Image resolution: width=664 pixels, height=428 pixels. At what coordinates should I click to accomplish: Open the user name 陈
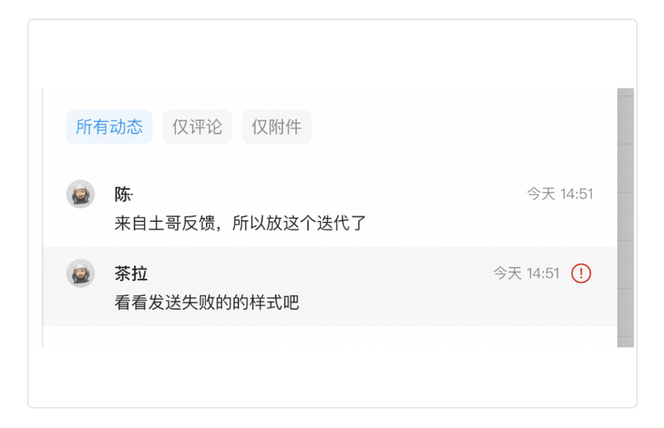tap(124, 195)
